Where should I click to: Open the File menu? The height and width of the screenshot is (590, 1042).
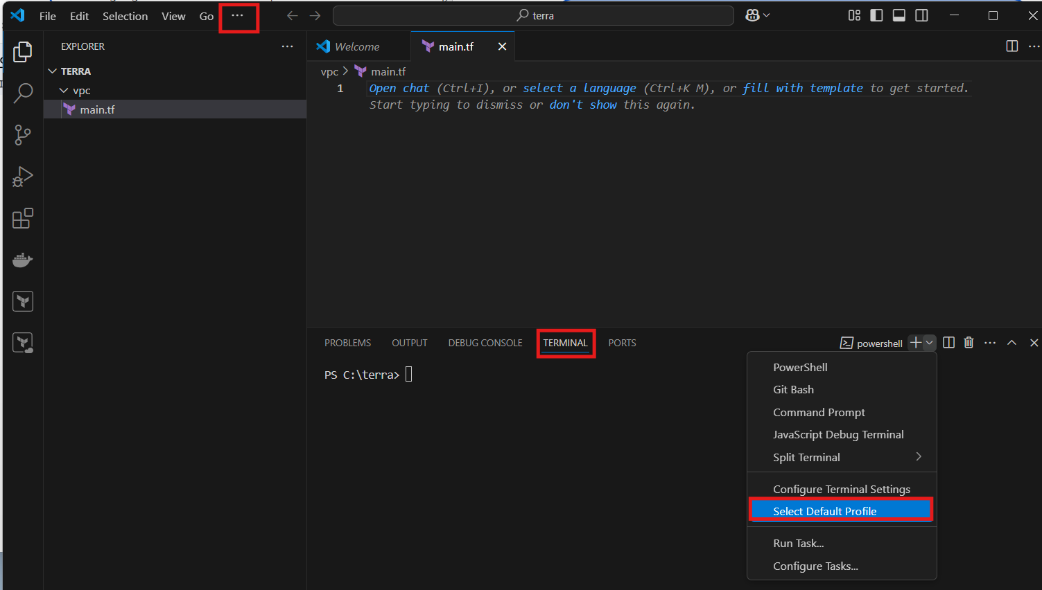[48, 16]
